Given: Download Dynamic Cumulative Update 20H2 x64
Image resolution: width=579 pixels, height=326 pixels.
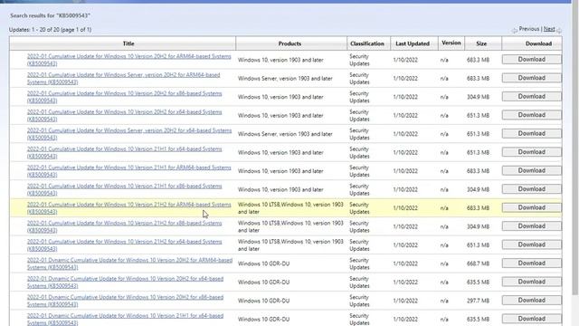Looking at the screenshot, I should tap(531, 282).
